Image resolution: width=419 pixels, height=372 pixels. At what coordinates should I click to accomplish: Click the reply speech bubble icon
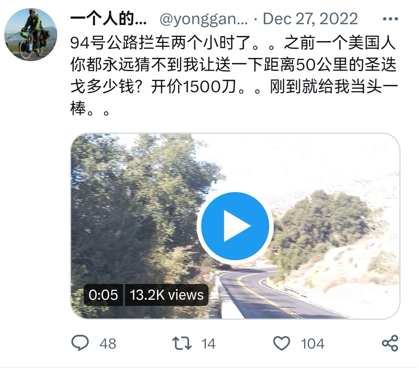point(80,343)
